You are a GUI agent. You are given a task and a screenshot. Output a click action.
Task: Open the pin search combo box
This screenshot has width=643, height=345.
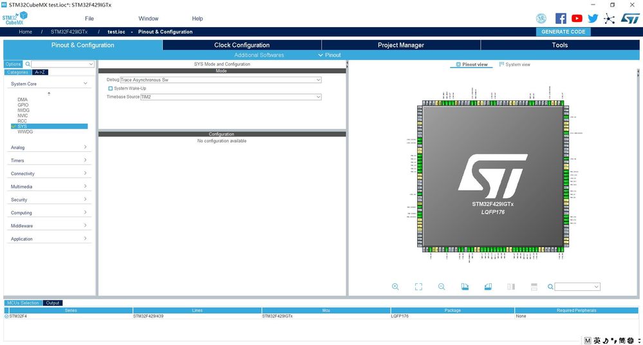577,286
